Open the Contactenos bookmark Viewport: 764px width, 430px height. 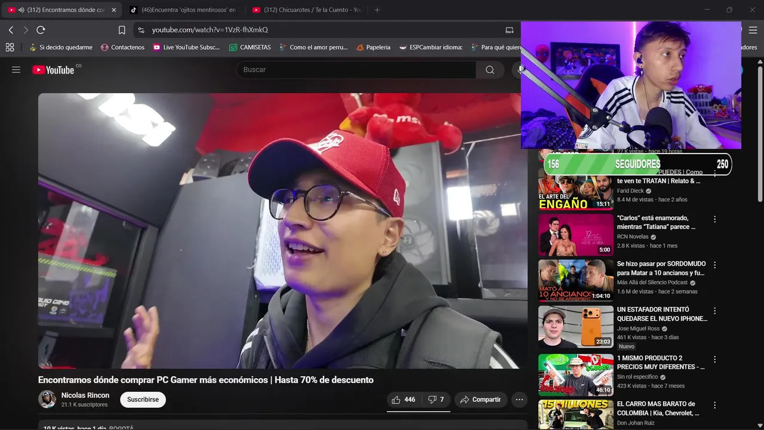pos(122,47)
